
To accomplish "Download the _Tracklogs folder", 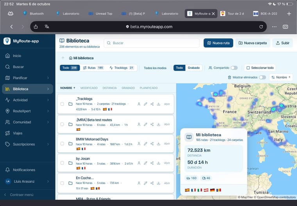I will (x=159, y=104).
